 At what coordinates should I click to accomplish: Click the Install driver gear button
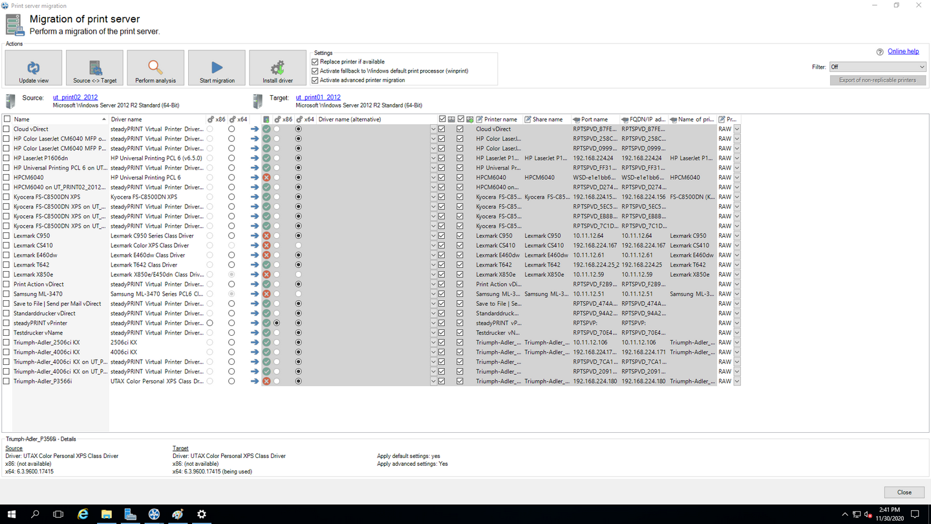tap(277, 68)
